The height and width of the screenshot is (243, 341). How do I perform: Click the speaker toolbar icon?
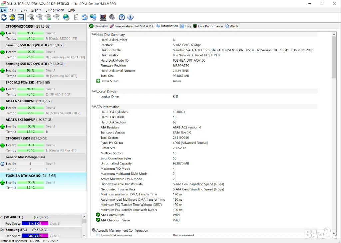click(x=112, y=17)
